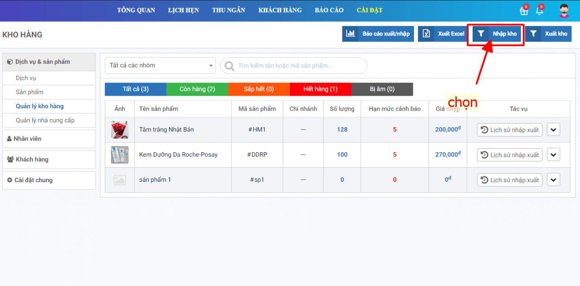Expand the action dropdown for Kem Dưỡng Da Roche-Posay

click(553, 155)
